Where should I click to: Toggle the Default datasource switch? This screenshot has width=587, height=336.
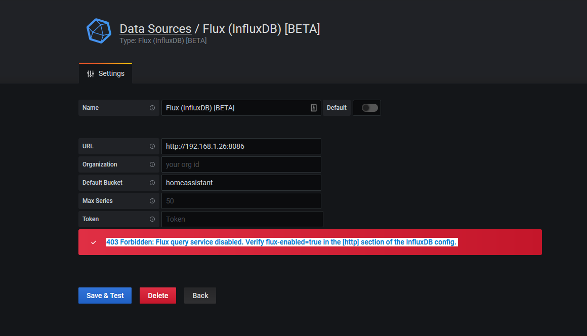click(369, 108)
